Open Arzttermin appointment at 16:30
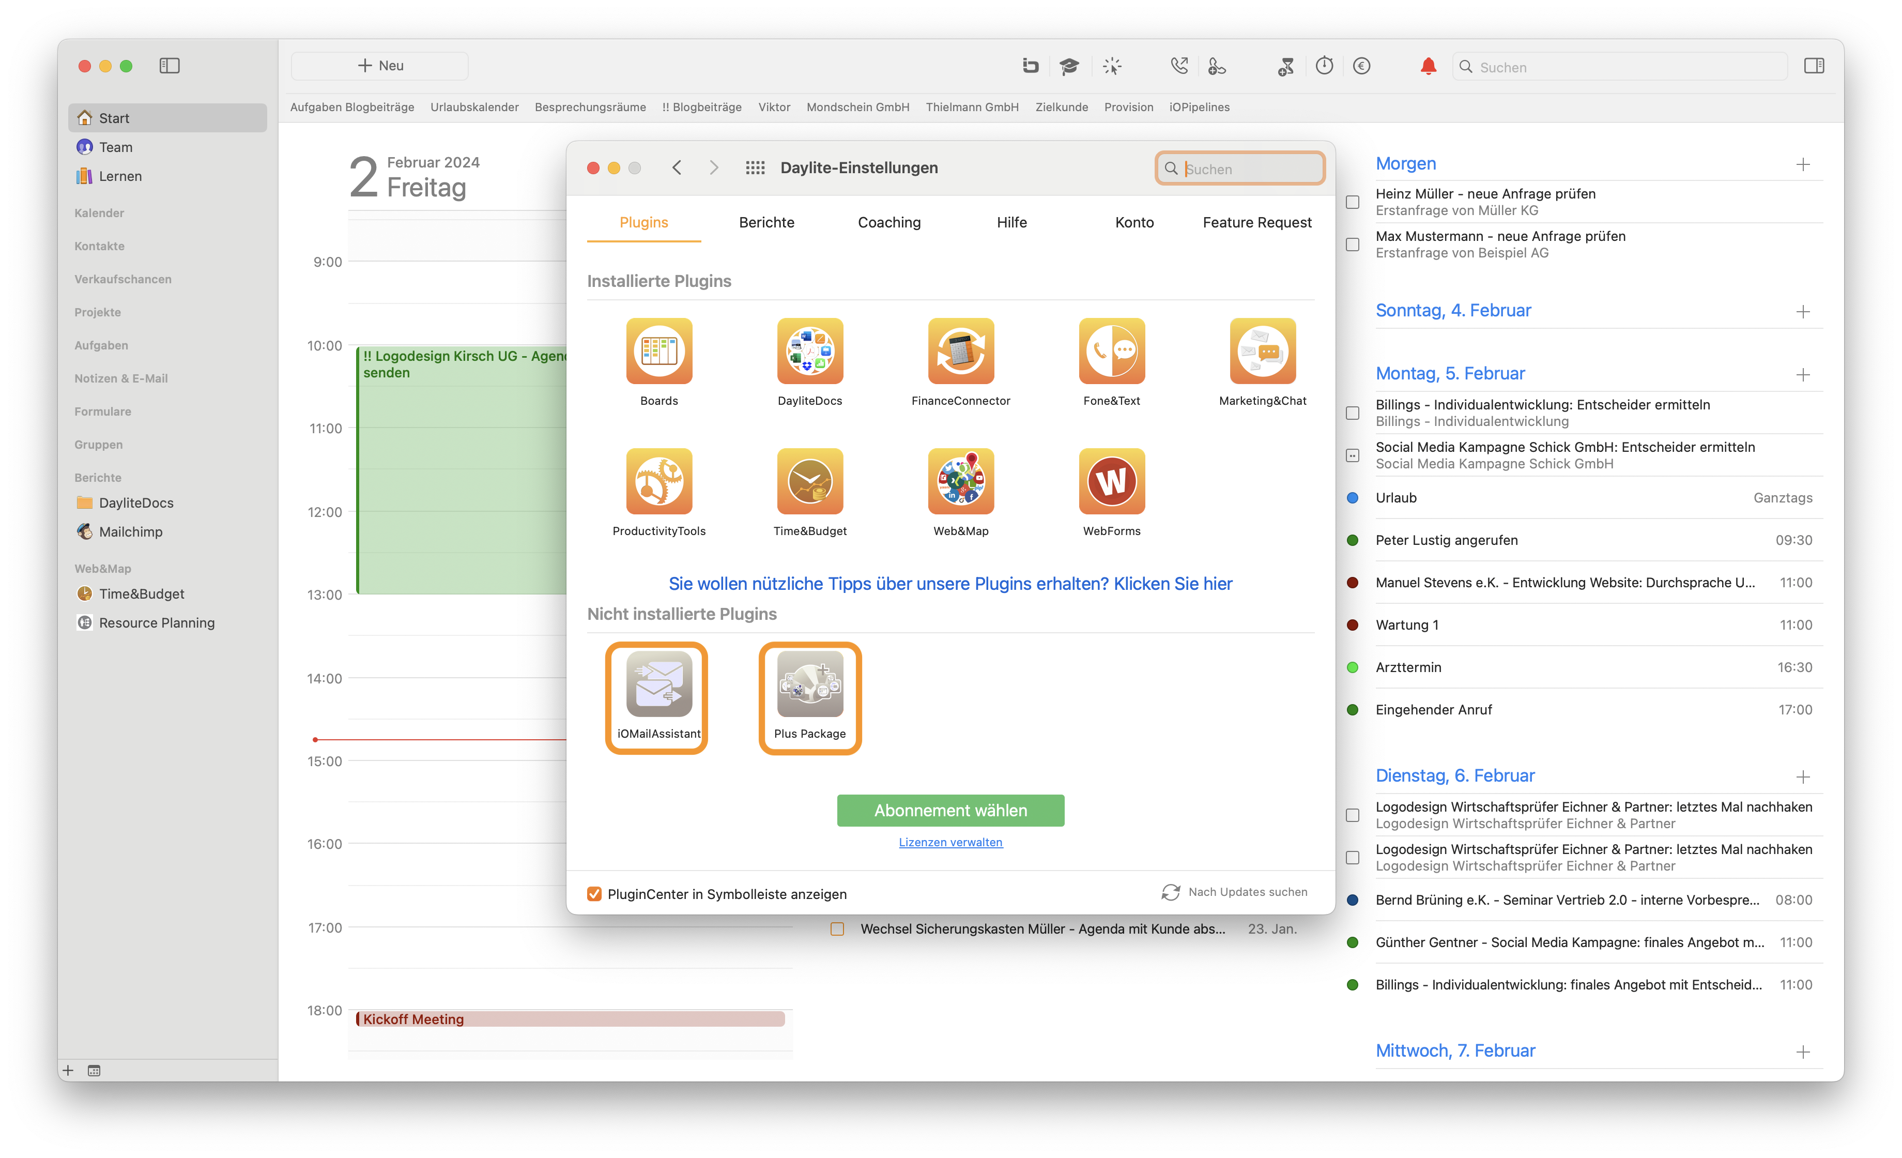Viewport: 1902px width, 1158px height. pyautogui.click(x=1584, y=667)
